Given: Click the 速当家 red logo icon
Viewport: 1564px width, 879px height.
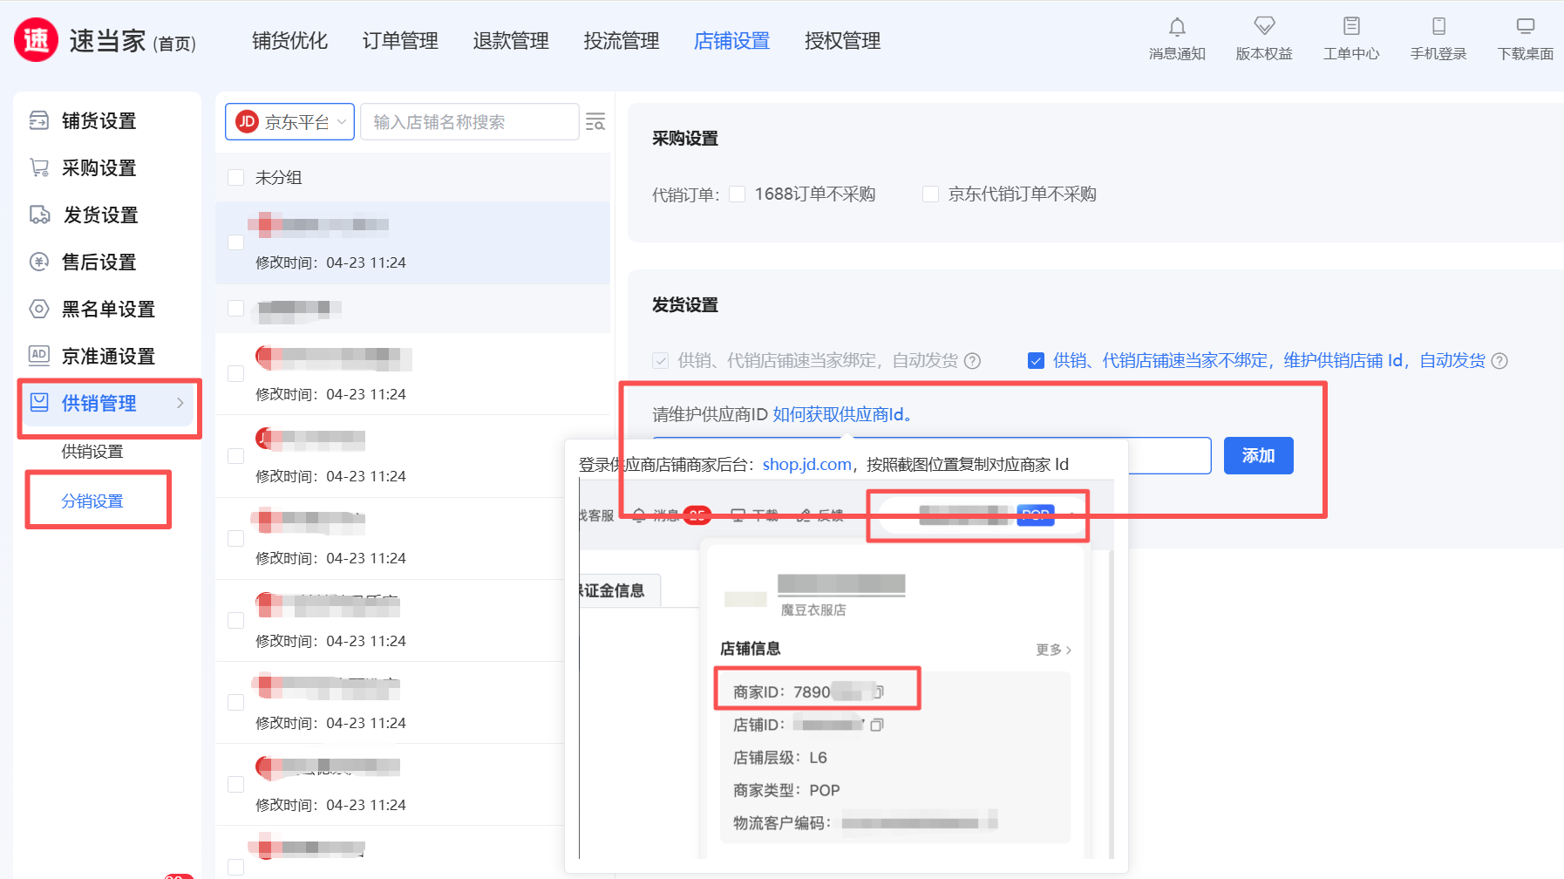Looking at the screenshot, I should (36, 40).
